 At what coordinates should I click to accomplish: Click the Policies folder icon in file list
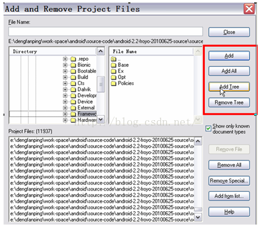(x=113, y=83)
